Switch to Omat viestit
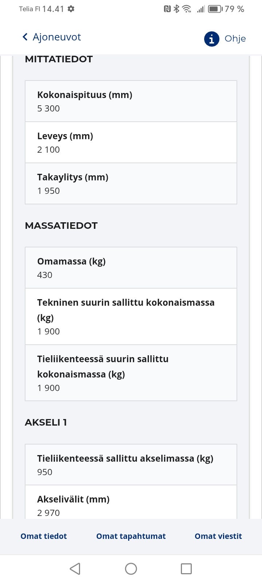 (218, 536)
